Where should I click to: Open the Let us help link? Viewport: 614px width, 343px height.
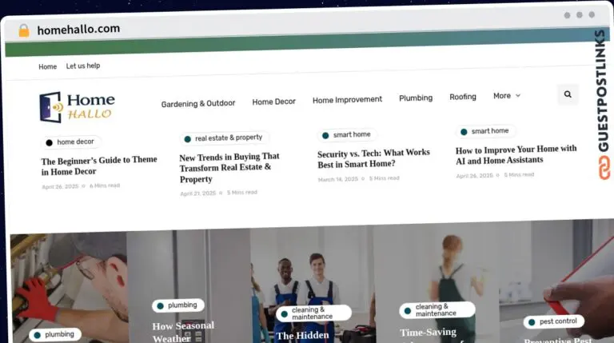pyautogui.click(x=83, y=66)
